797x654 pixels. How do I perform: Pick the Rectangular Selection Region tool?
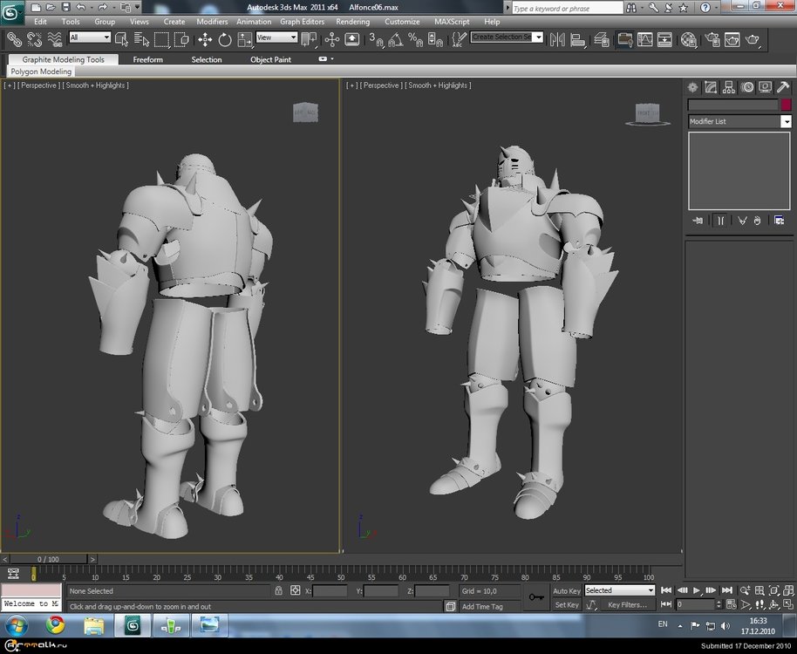(161, 39)
